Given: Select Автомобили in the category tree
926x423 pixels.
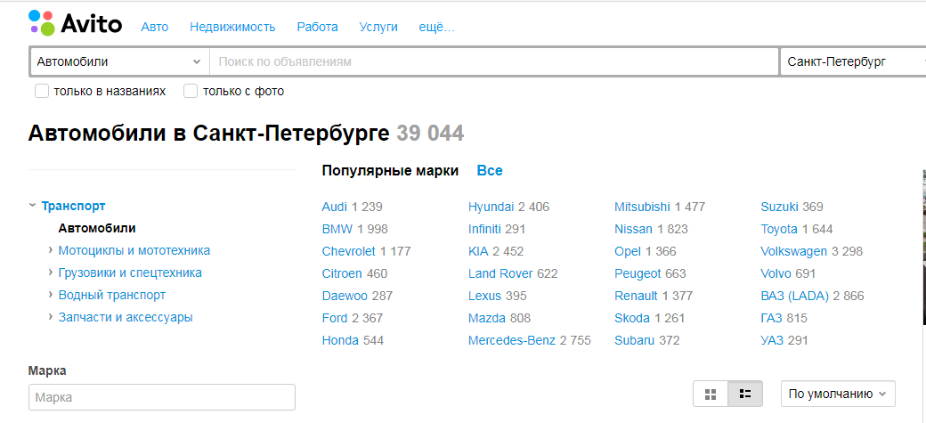Looking at the screenshot, I should (x=97, y=228).
